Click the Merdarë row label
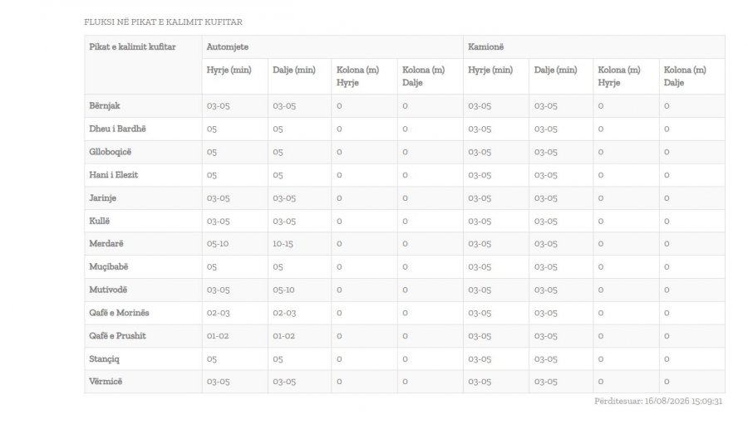The width and height of the screenshot is (748, 424). (x=106, y=243)
